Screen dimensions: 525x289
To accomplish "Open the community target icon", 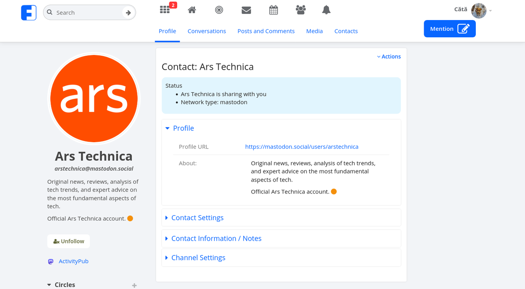I will click(x=219, y=10).
